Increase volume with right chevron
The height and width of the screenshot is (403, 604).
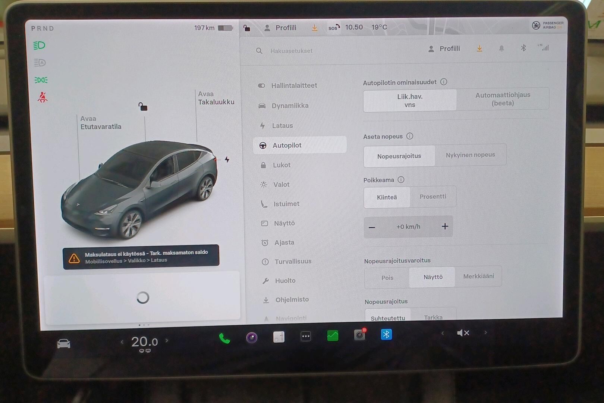click(x=485, y=332)
